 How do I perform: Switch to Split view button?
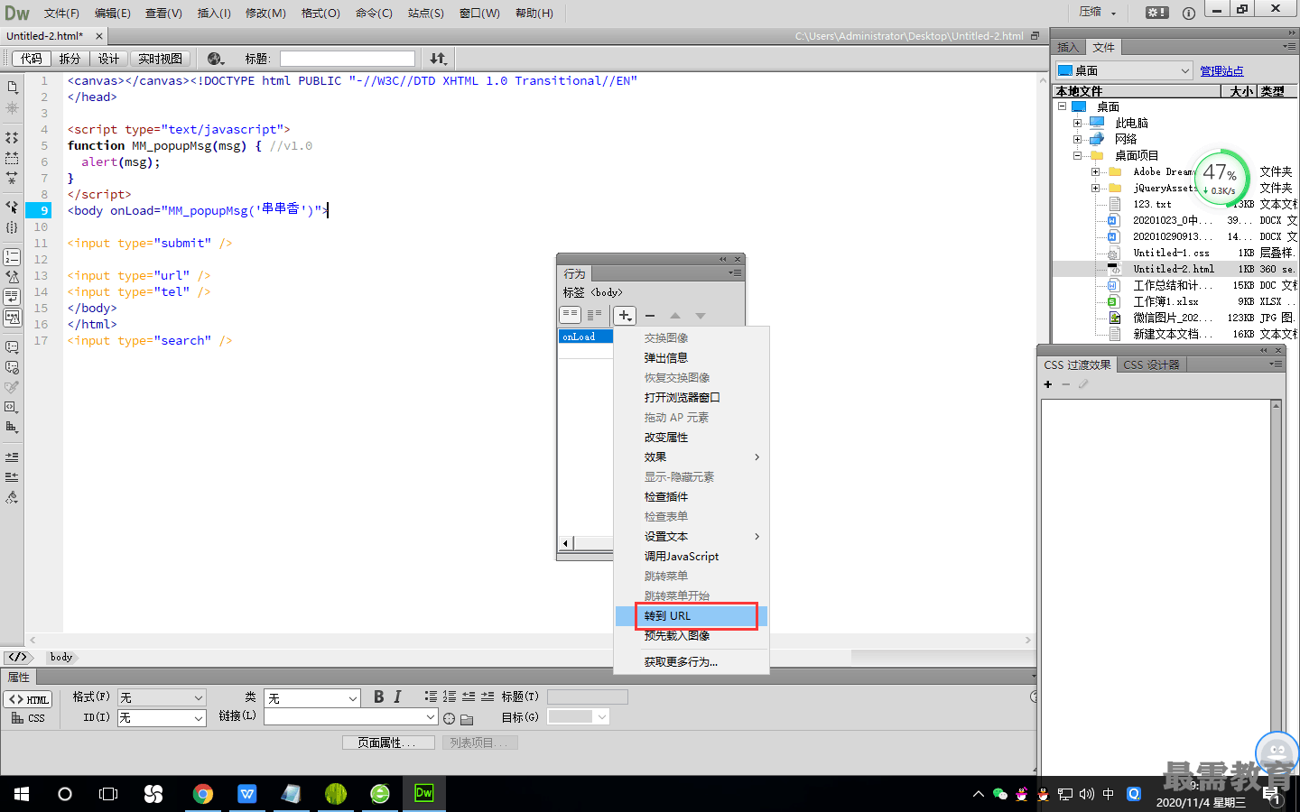(70, 59)
